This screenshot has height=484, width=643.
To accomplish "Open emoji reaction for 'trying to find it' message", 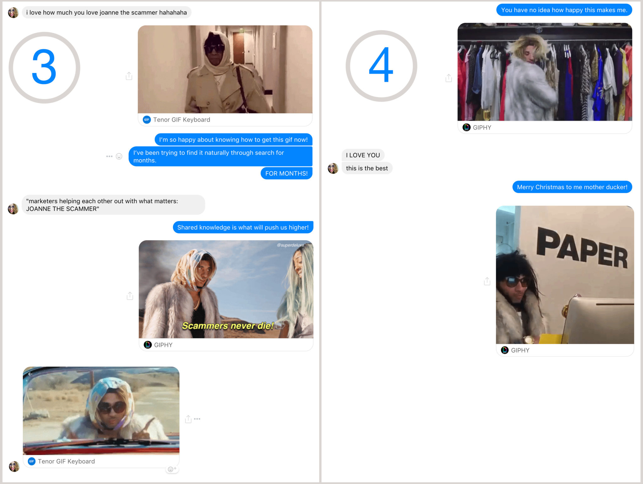I will 119,156.
